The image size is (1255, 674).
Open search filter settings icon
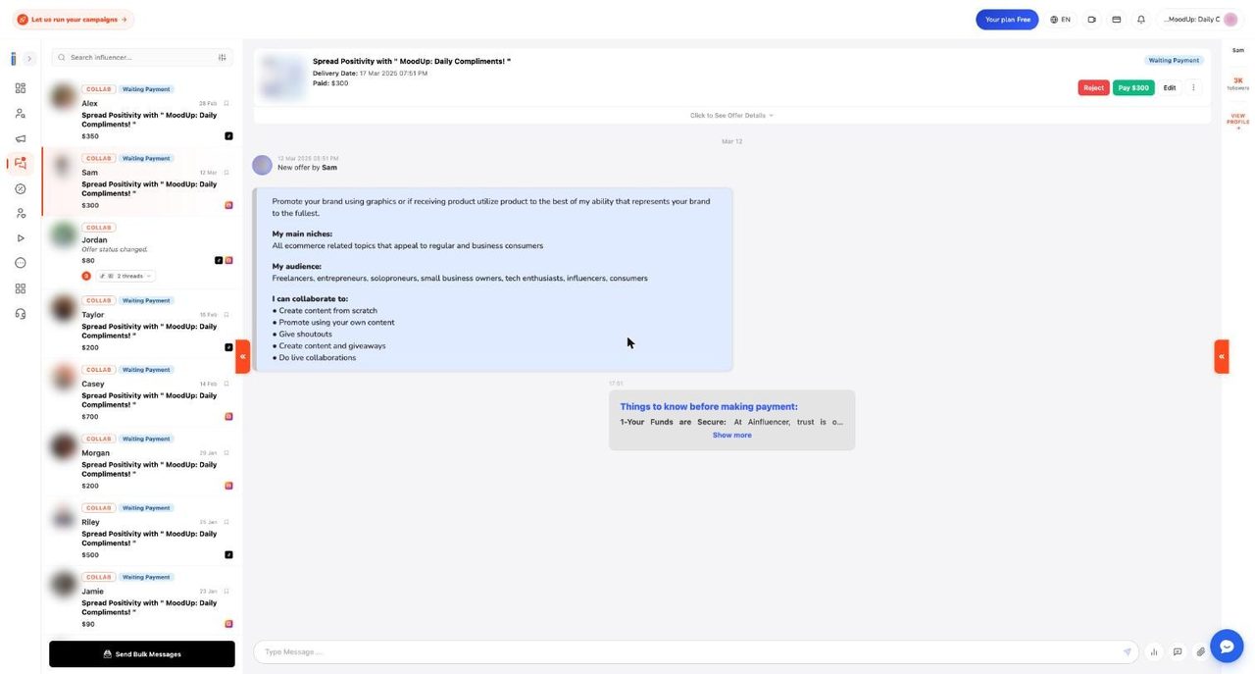click(223, 58)
